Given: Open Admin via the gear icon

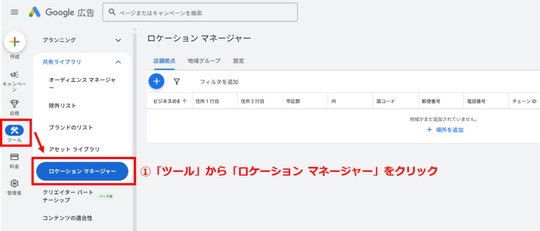Looking at the screenshot, I should [x=15, y=184].
